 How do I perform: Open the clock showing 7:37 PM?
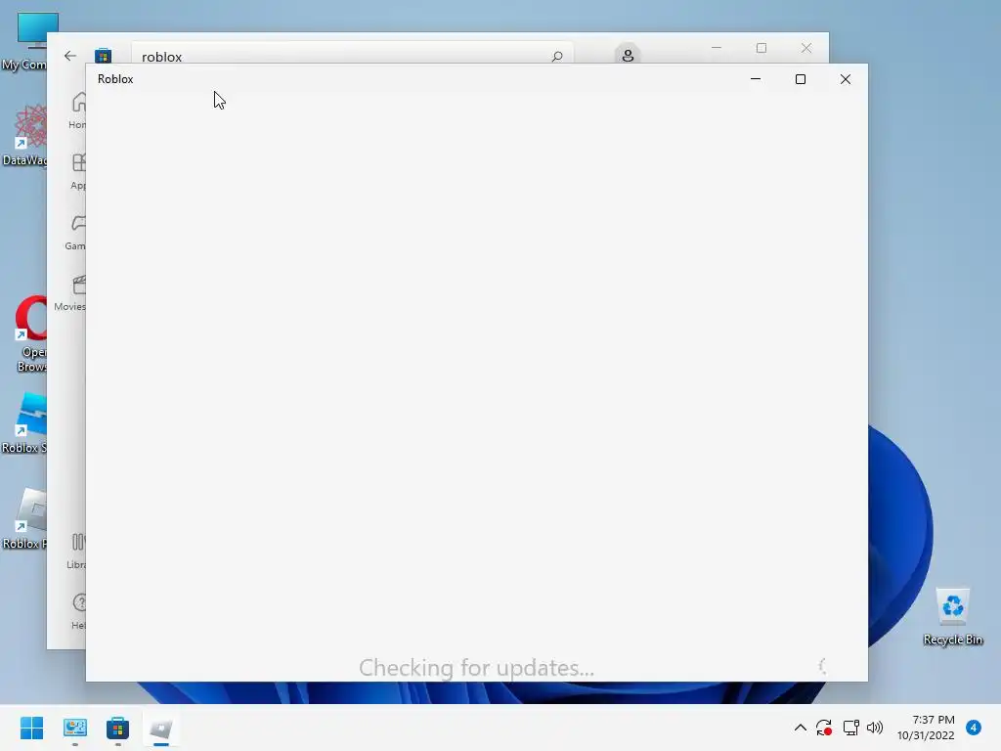pos(926,728)
